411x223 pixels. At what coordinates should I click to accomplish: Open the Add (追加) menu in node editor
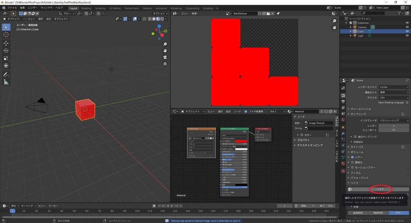click(228, 111)
